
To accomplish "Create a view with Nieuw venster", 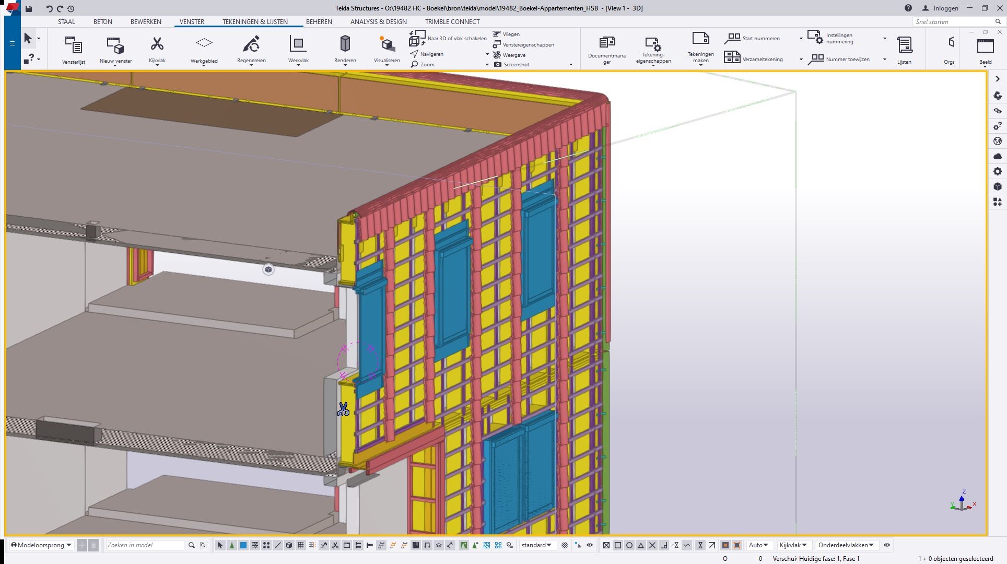I will (115, 50).
